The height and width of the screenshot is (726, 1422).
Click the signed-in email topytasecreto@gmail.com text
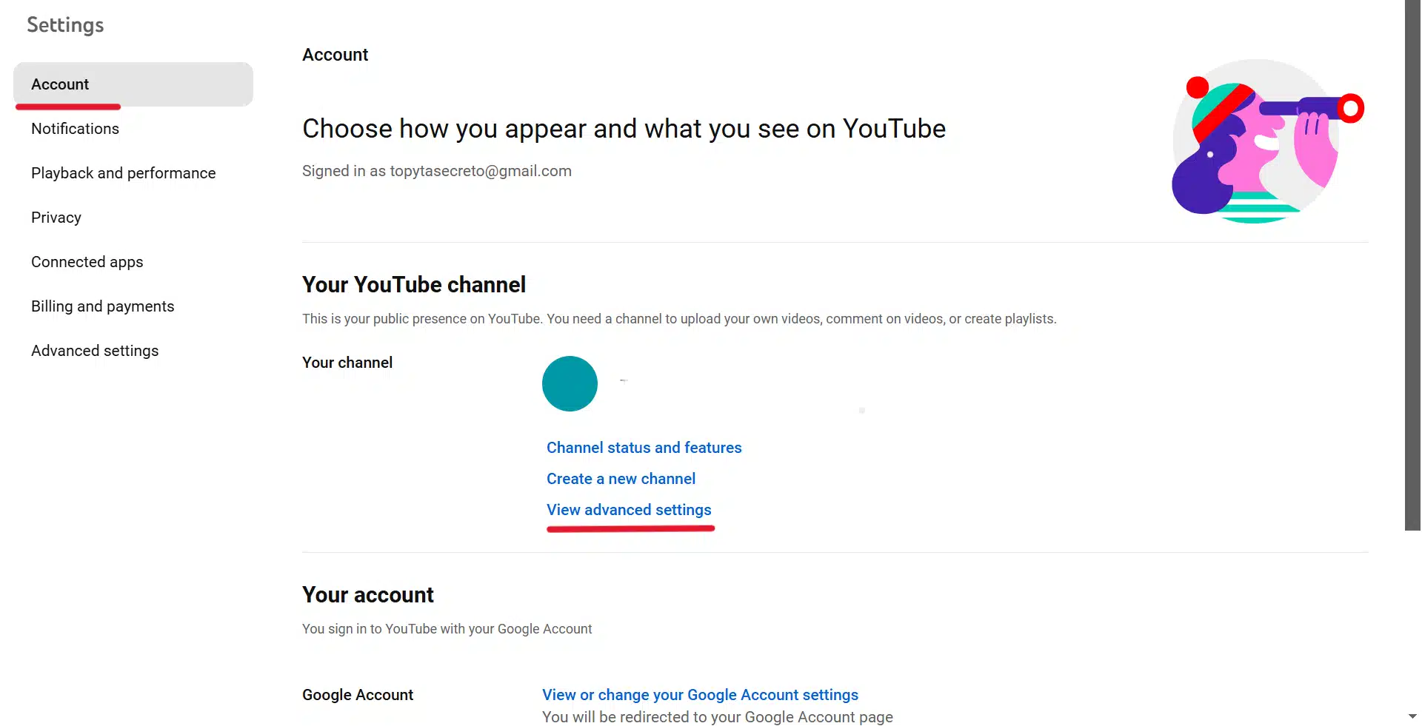(481, 171)
